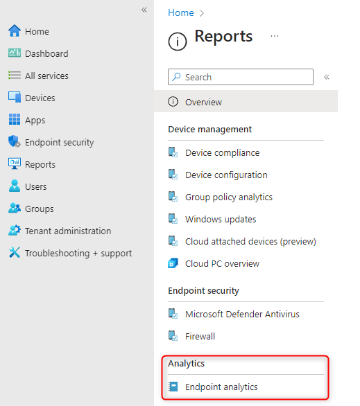
Task: Select the Overview menu item
Action: (246, 101)
